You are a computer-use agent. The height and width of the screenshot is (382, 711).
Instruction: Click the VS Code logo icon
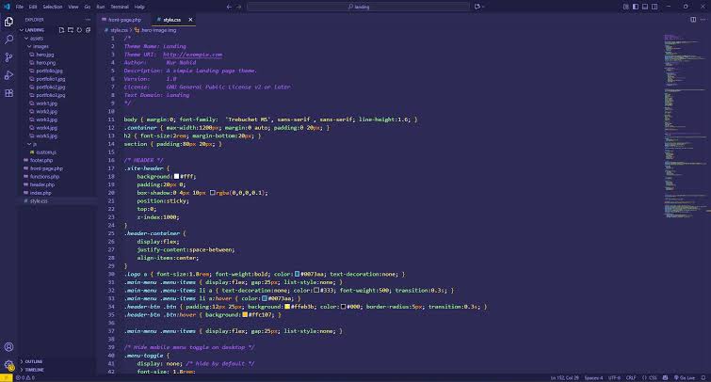[x=7, y=7]
